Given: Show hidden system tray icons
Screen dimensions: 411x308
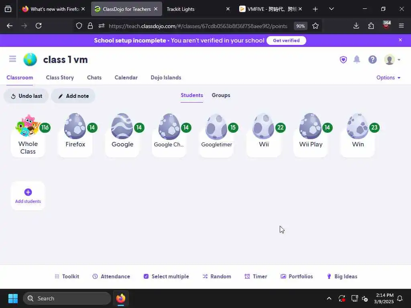Looking at the screenshot, I should click(329, 298).
